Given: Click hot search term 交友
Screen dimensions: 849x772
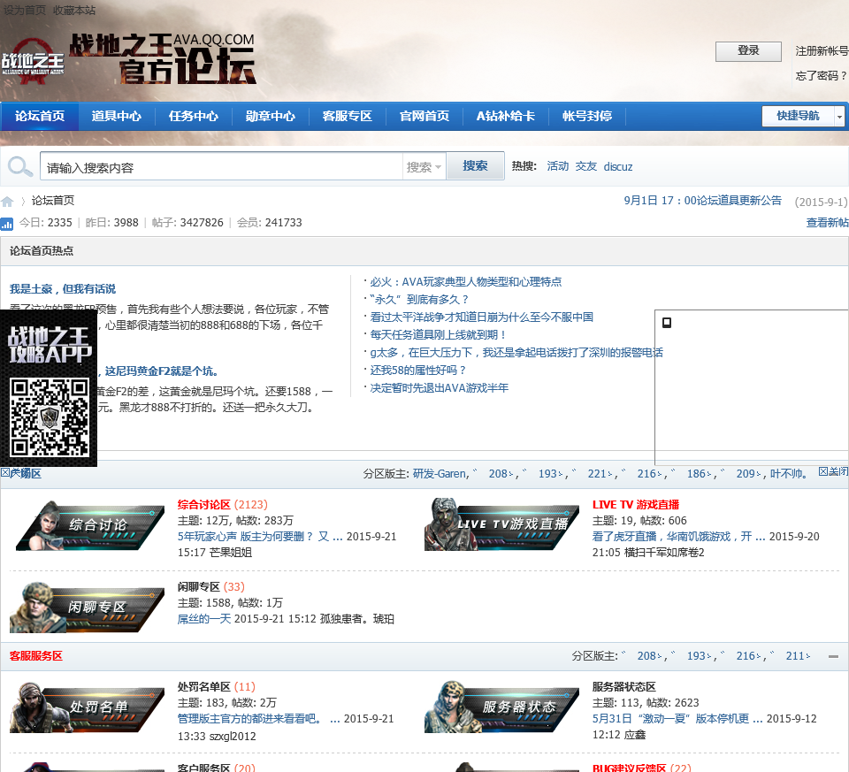Looking at the screenshot, I should pos(585,166).
